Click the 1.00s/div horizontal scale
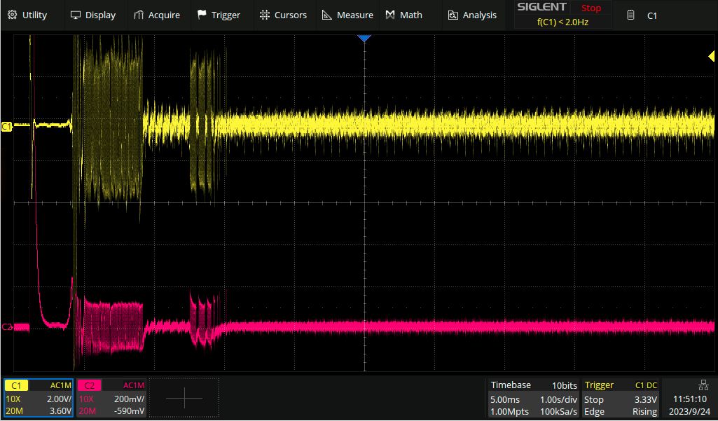 click(559, 399)
